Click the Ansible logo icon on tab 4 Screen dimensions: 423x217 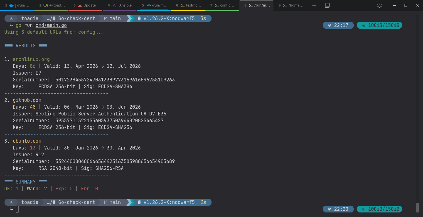click(x=114, y=5)
